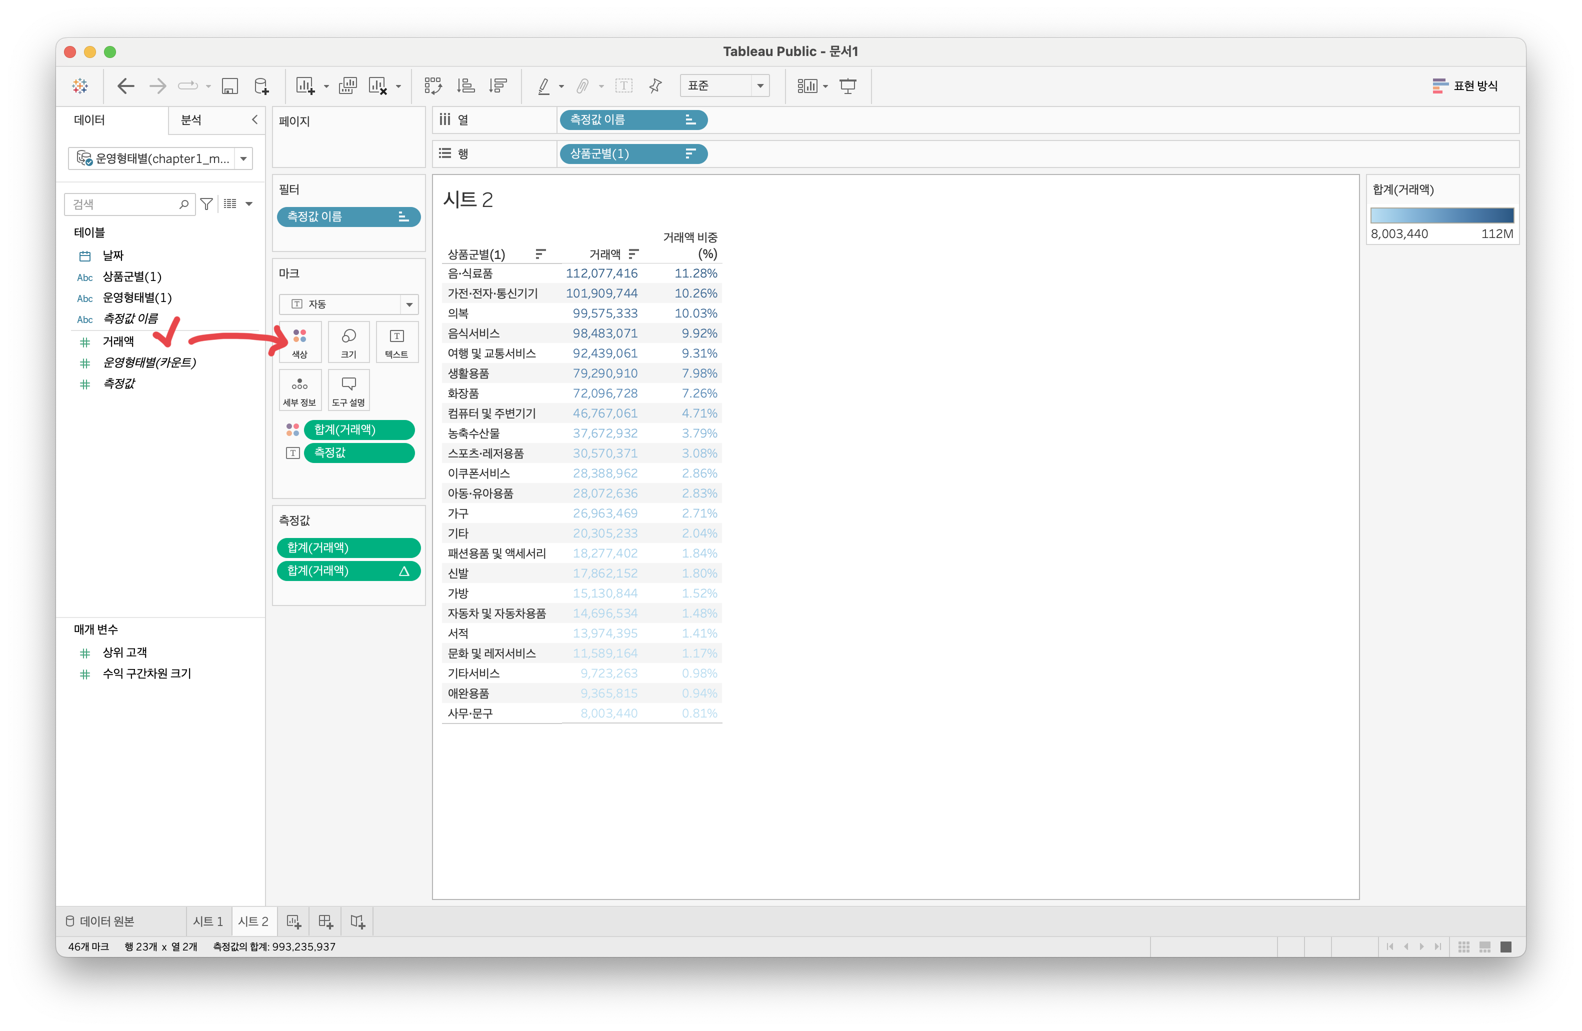Click the Undo back arrow icon
The height and width of the screenshot is (1031, 1582).
(125, 86)
